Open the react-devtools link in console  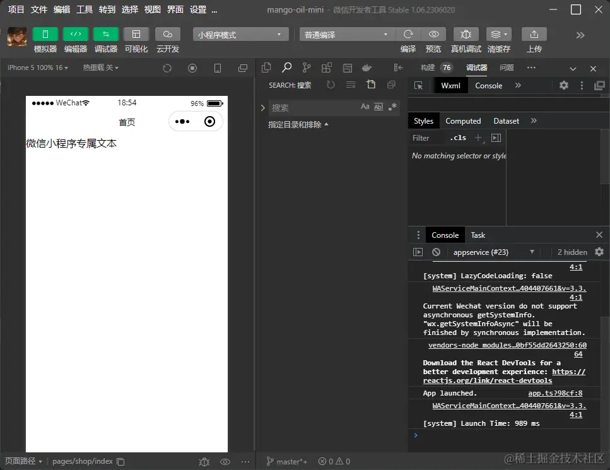487,380
